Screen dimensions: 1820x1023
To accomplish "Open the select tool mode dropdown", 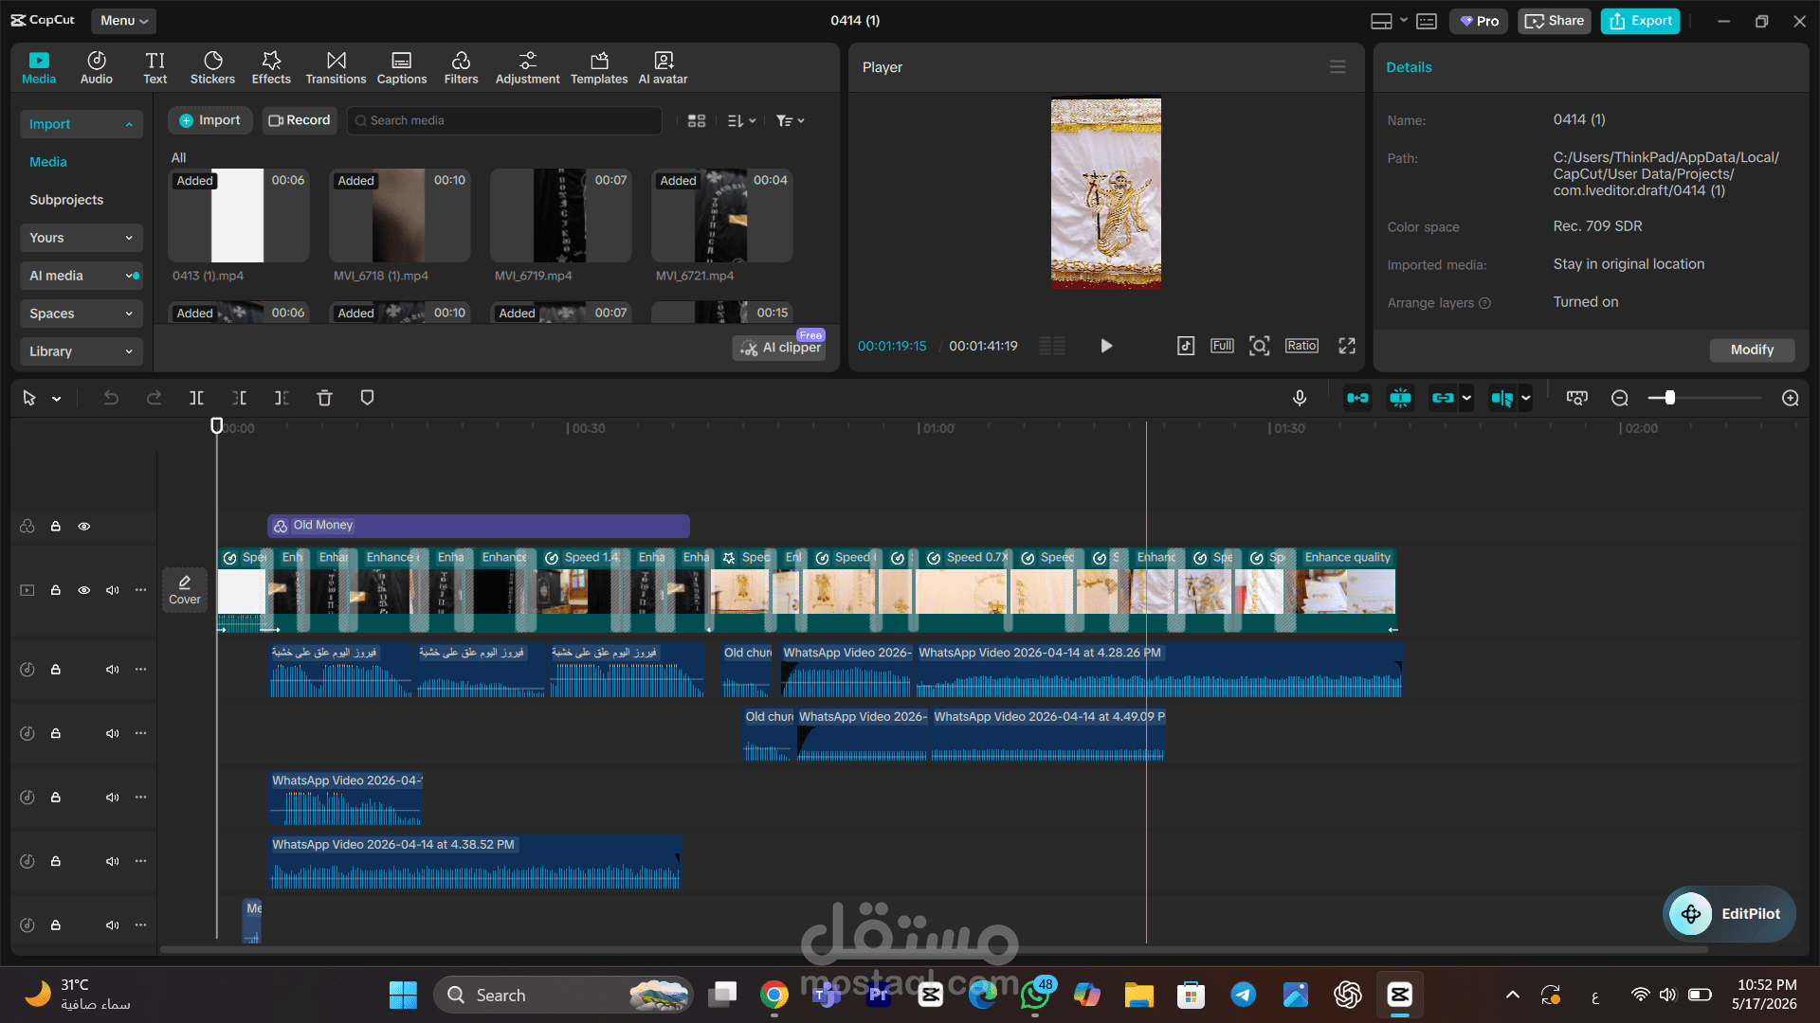I will 57,399.
